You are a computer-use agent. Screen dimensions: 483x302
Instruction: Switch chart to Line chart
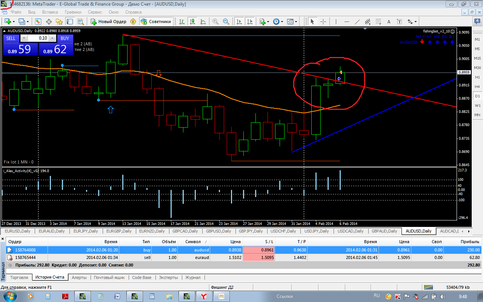[203, 22]
